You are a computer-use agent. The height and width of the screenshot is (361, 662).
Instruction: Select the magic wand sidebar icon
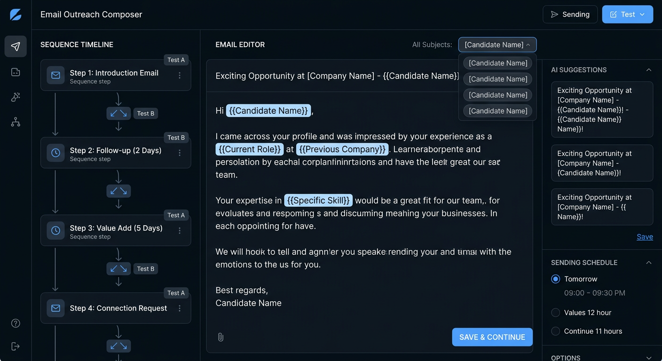tap(16, 97)
